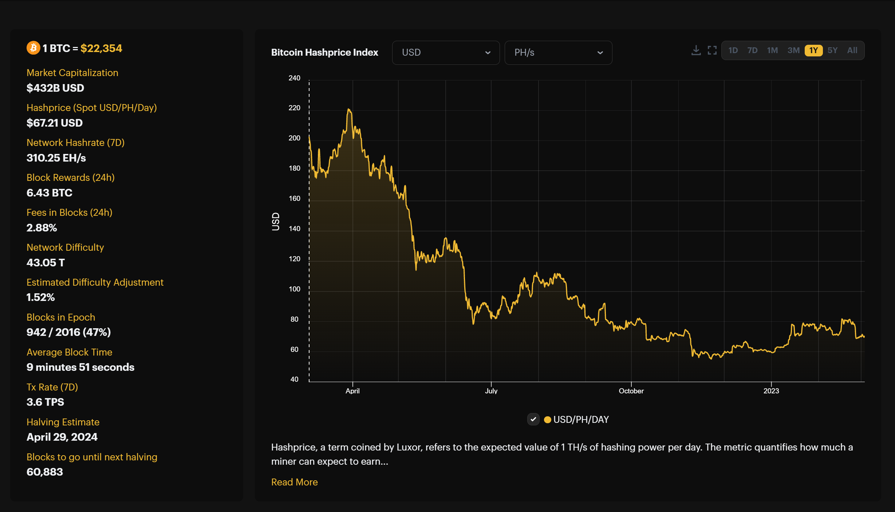895x512 pixels.
Task: Select the 1M time range
Action: coord(772,50)
